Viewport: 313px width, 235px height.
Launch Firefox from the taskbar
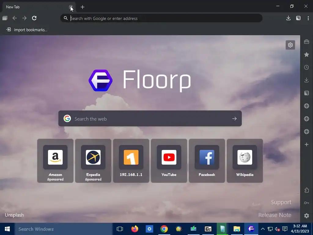coord(135,229)
